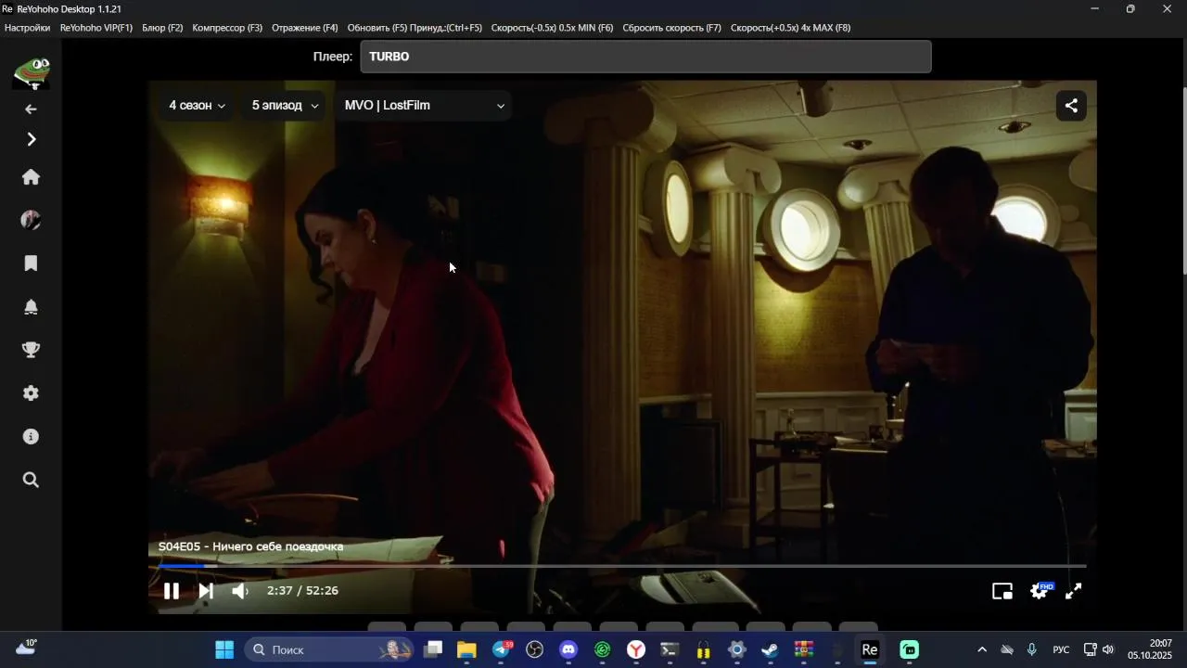1187x668 pixels.
Task: Pause the video playback
Action: point(172,591)
